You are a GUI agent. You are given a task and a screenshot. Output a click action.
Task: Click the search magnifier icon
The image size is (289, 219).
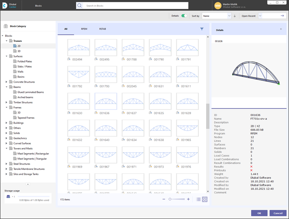coord(79,6)
